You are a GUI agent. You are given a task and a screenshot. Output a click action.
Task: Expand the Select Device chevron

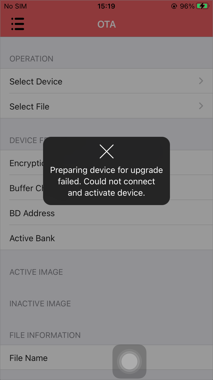coord(201,81)
